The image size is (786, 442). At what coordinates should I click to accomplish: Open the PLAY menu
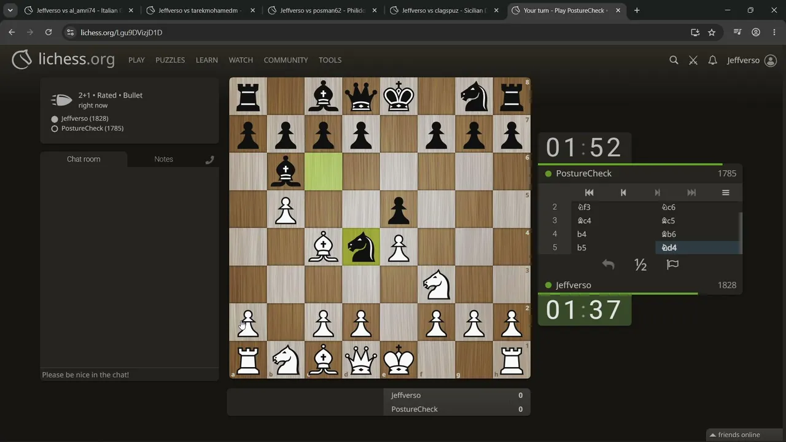pos(136,60)
